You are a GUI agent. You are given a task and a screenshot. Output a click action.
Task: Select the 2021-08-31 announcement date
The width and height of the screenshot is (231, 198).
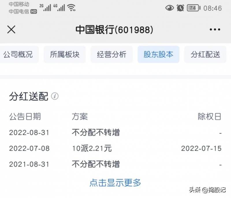(x=29, y=164)
